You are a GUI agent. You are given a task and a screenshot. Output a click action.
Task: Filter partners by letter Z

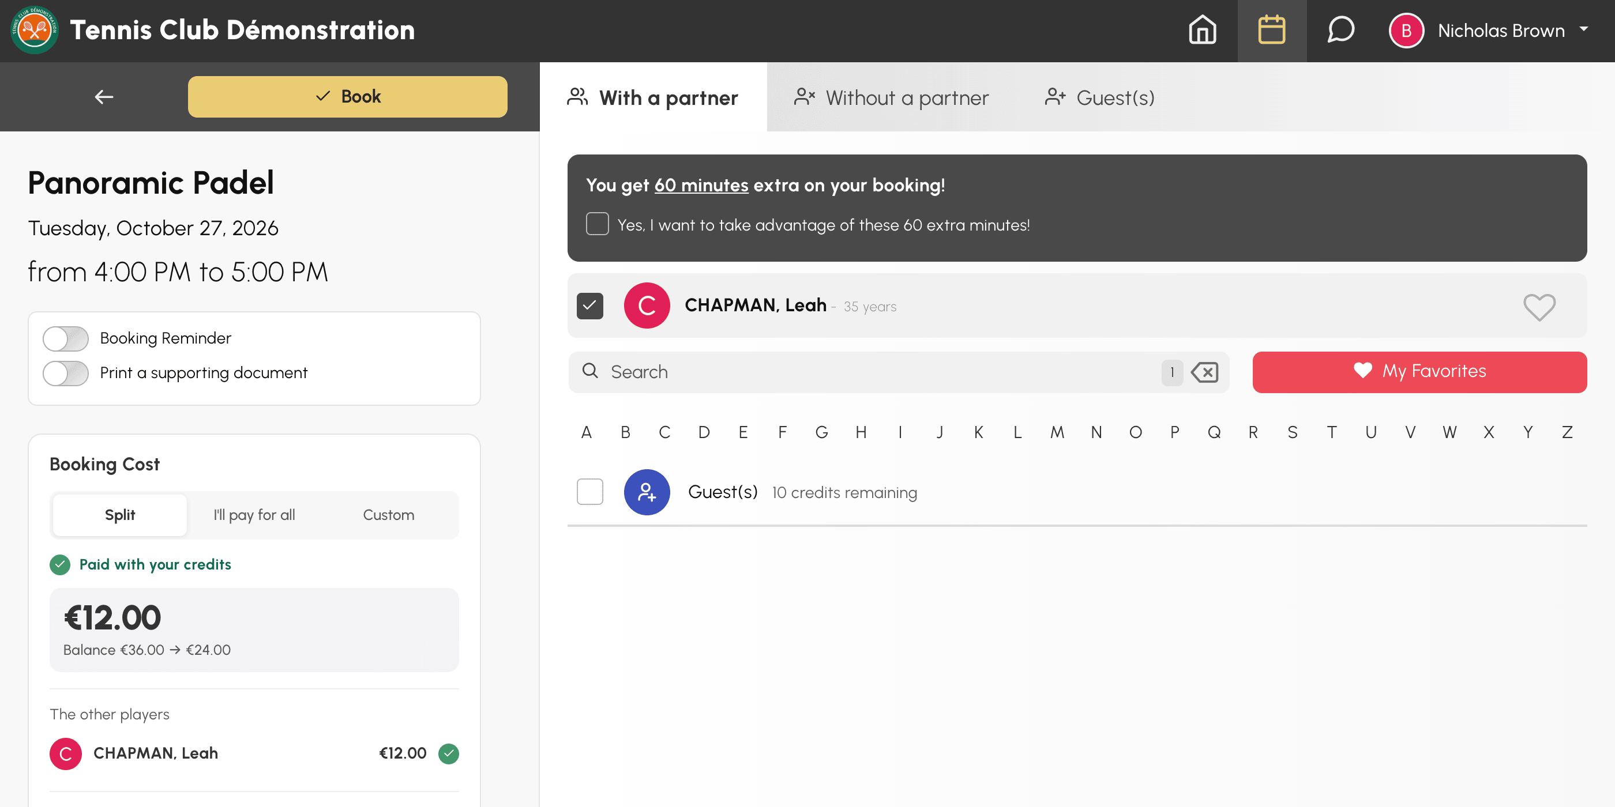[1567, 432]
